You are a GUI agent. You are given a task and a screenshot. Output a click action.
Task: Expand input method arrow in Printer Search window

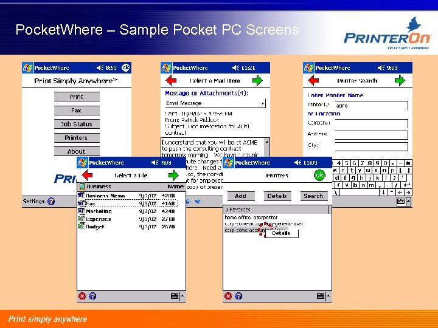[409, 202]
